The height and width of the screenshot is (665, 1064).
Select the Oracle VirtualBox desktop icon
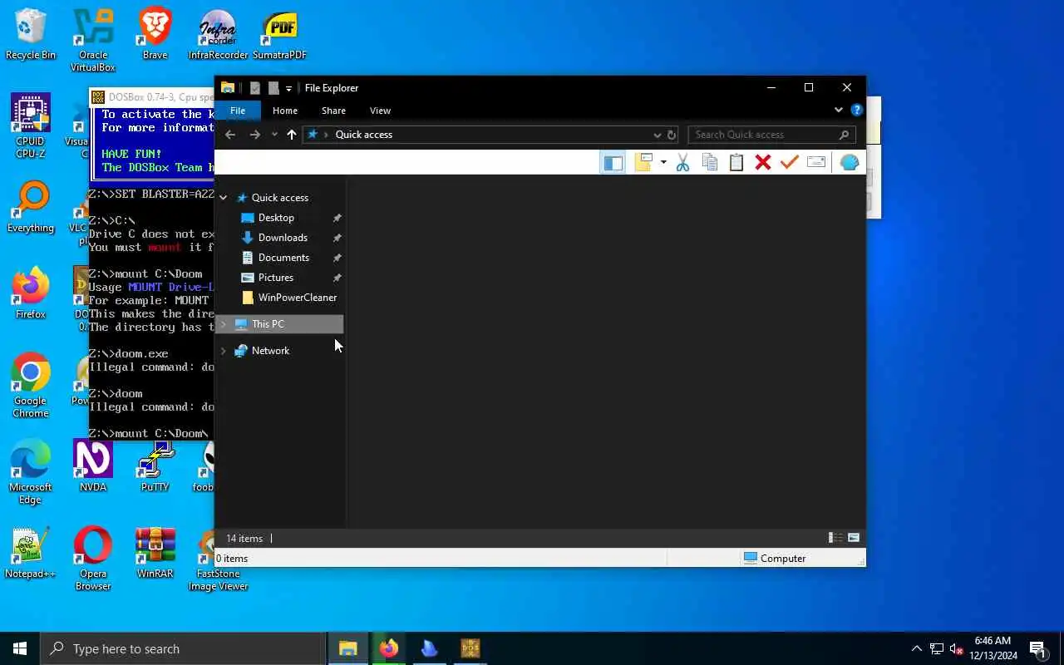93,40
